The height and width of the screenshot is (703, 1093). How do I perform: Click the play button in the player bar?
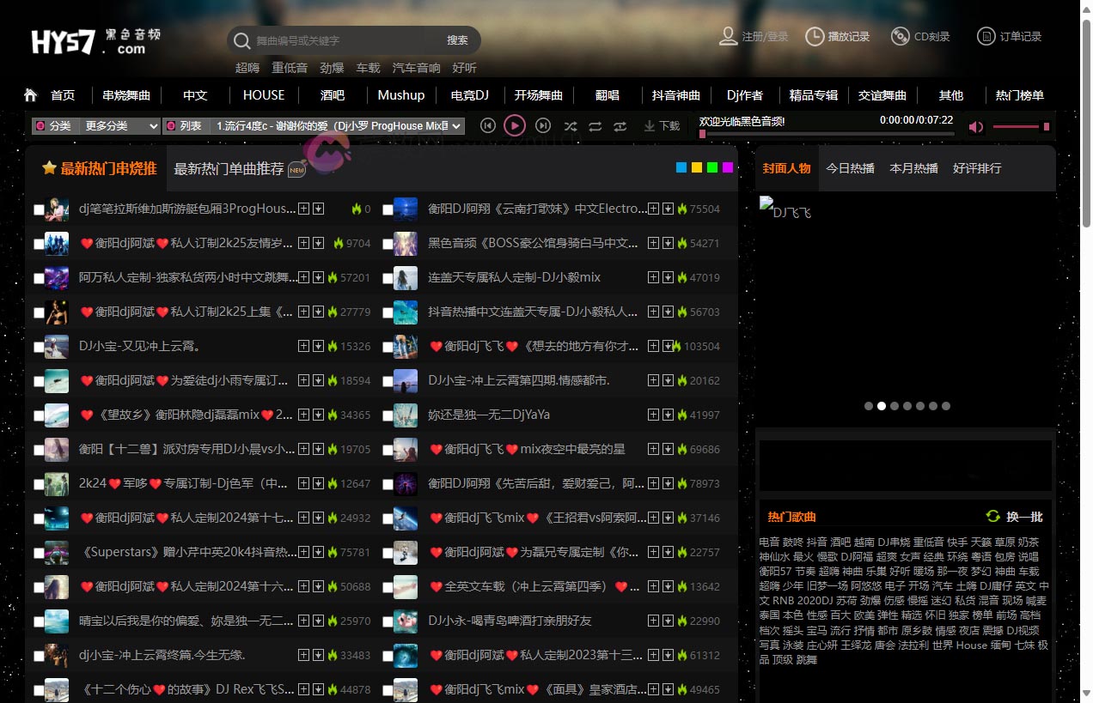click(x=515, y=125)
